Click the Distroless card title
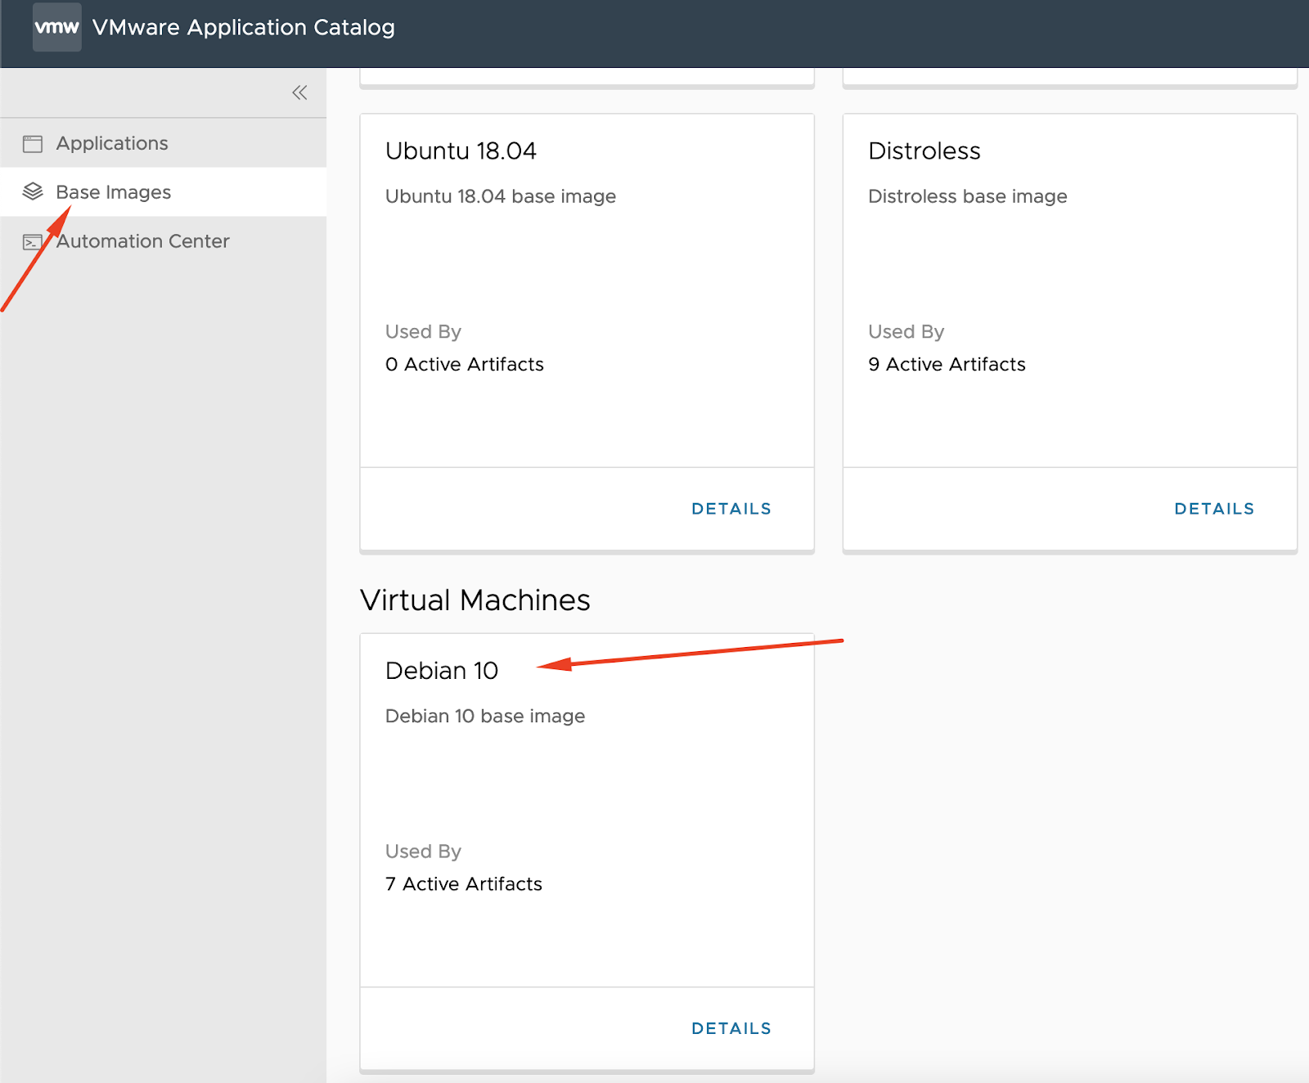Image resolution: width=1309 pixels, height=1083 pixels. pyautogui.click(x=924, y=151)
